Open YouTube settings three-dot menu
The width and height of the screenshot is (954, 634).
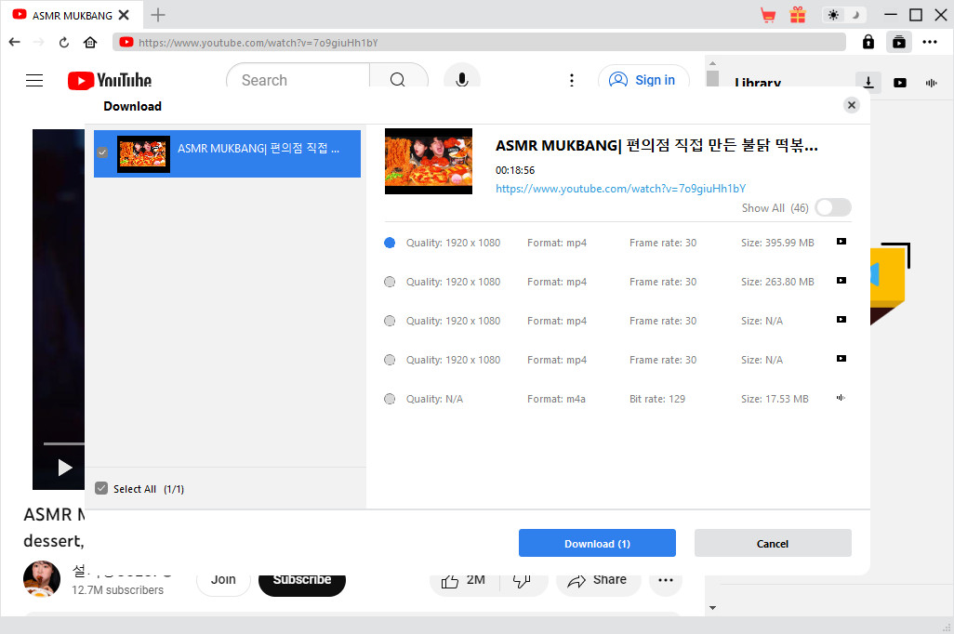point(572,81)
